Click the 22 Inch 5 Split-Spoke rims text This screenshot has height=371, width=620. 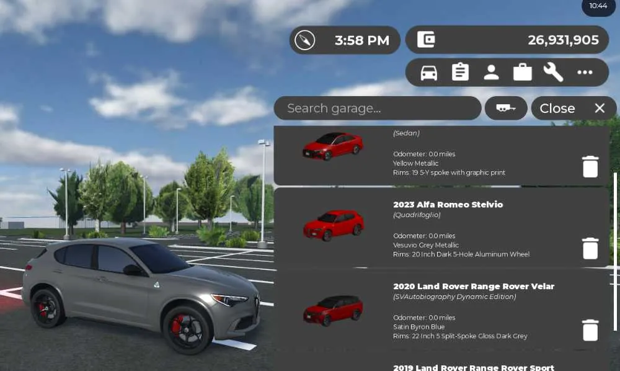(x=460, y=336)
